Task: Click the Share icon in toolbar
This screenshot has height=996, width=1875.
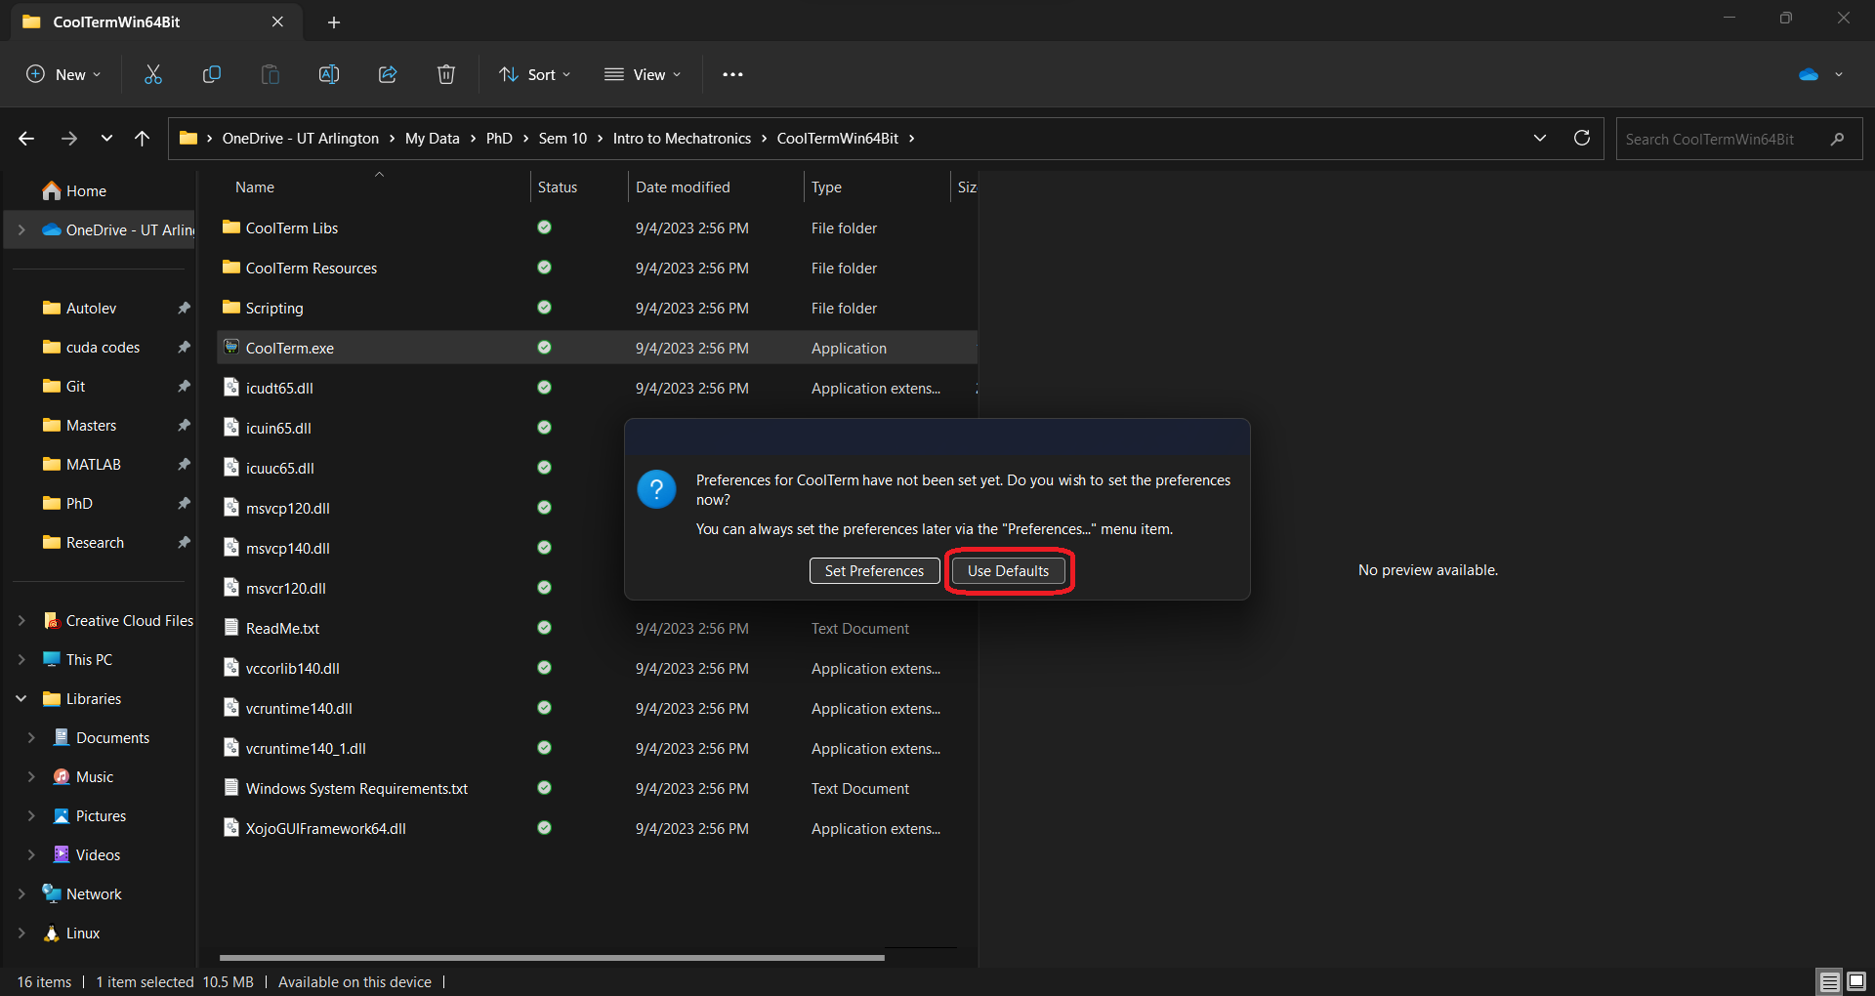Action: coord(388,74)
